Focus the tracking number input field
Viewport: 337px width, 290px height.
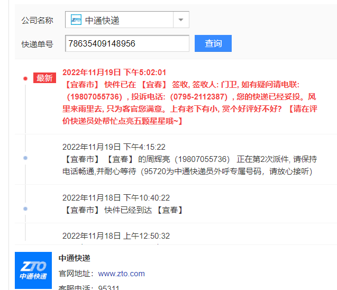coord(127,43)
